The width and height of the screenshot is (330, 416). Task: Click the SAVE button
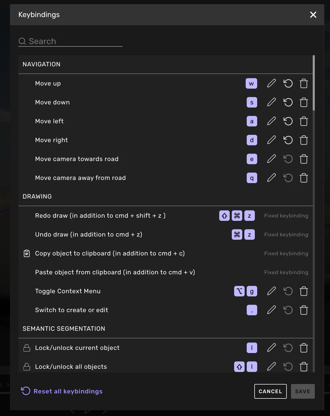(x=303, y=391)
